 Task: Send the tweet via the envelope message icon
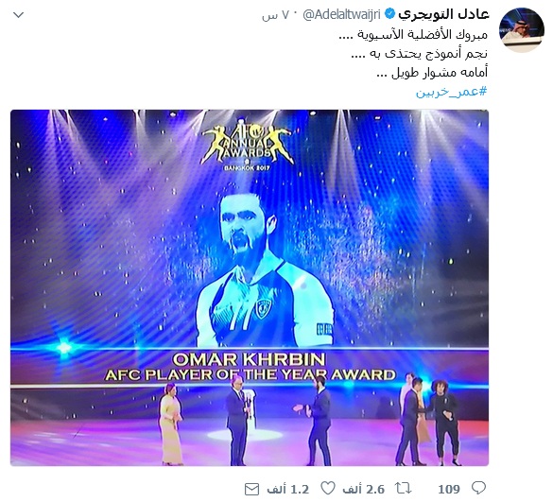tap(251, 489)
